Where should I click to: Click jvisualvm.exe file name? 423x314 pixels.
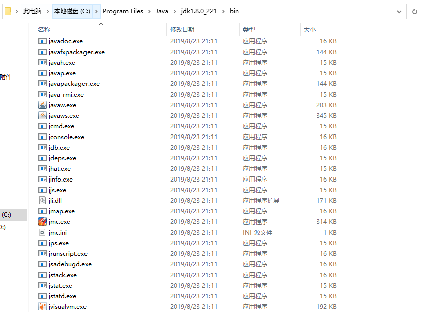(x=67, y=307)
